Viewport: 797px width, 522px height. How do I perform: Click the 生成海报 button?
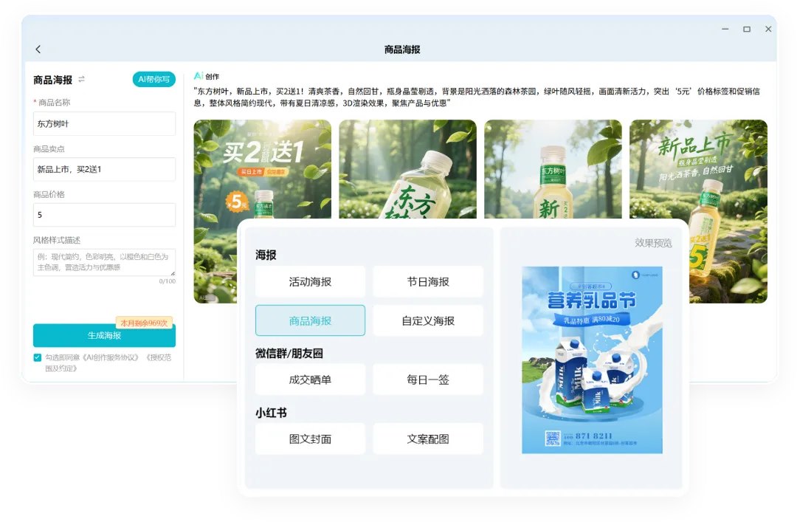tap(104, 335)
